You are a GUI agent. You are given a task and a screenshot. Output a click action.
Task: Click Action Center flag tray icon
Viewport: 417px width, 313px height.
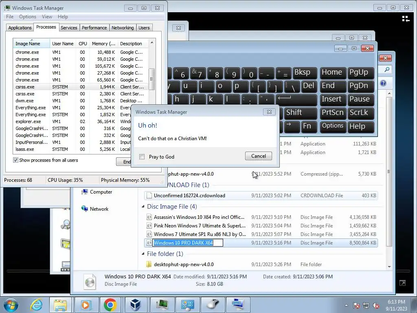[356, 305]
